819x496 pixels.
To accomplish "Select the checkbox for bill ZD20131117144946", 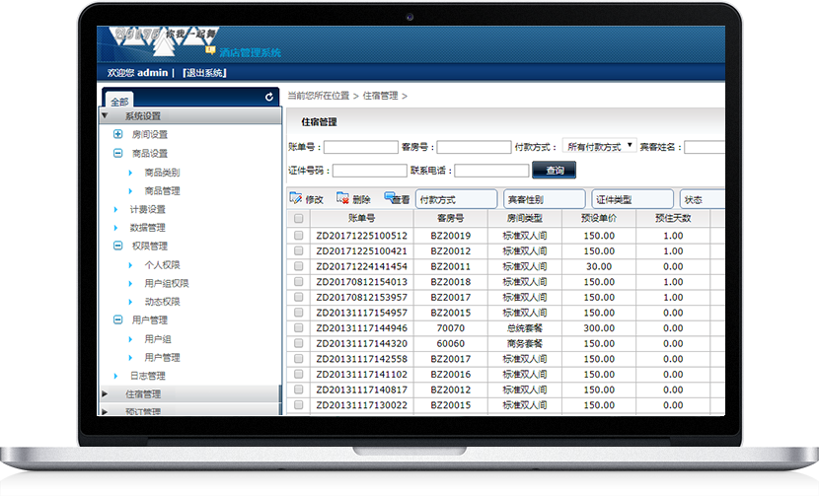I will click(299, 327).
